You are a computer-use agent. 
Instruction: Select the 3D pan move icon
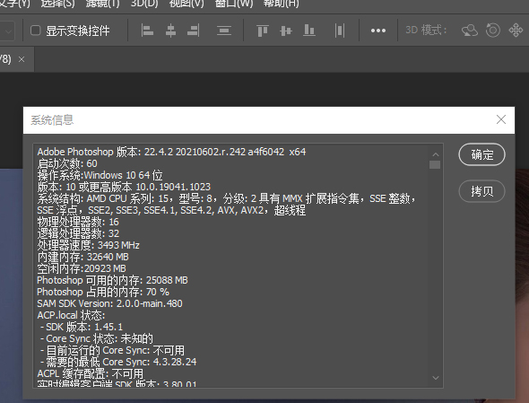point(516,31)
